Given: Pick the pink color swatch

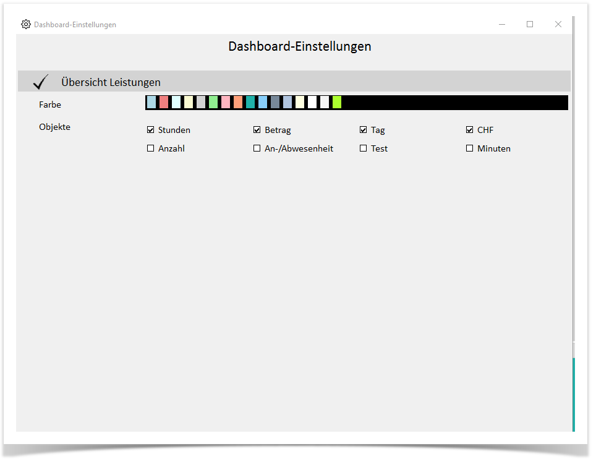Looking at the screenshot, I should [226, 102].
